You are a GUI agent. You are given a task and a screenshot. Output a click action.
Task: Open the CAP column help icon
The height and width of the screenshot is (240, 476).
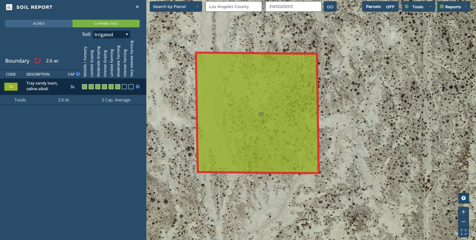[x=78, y=74]
